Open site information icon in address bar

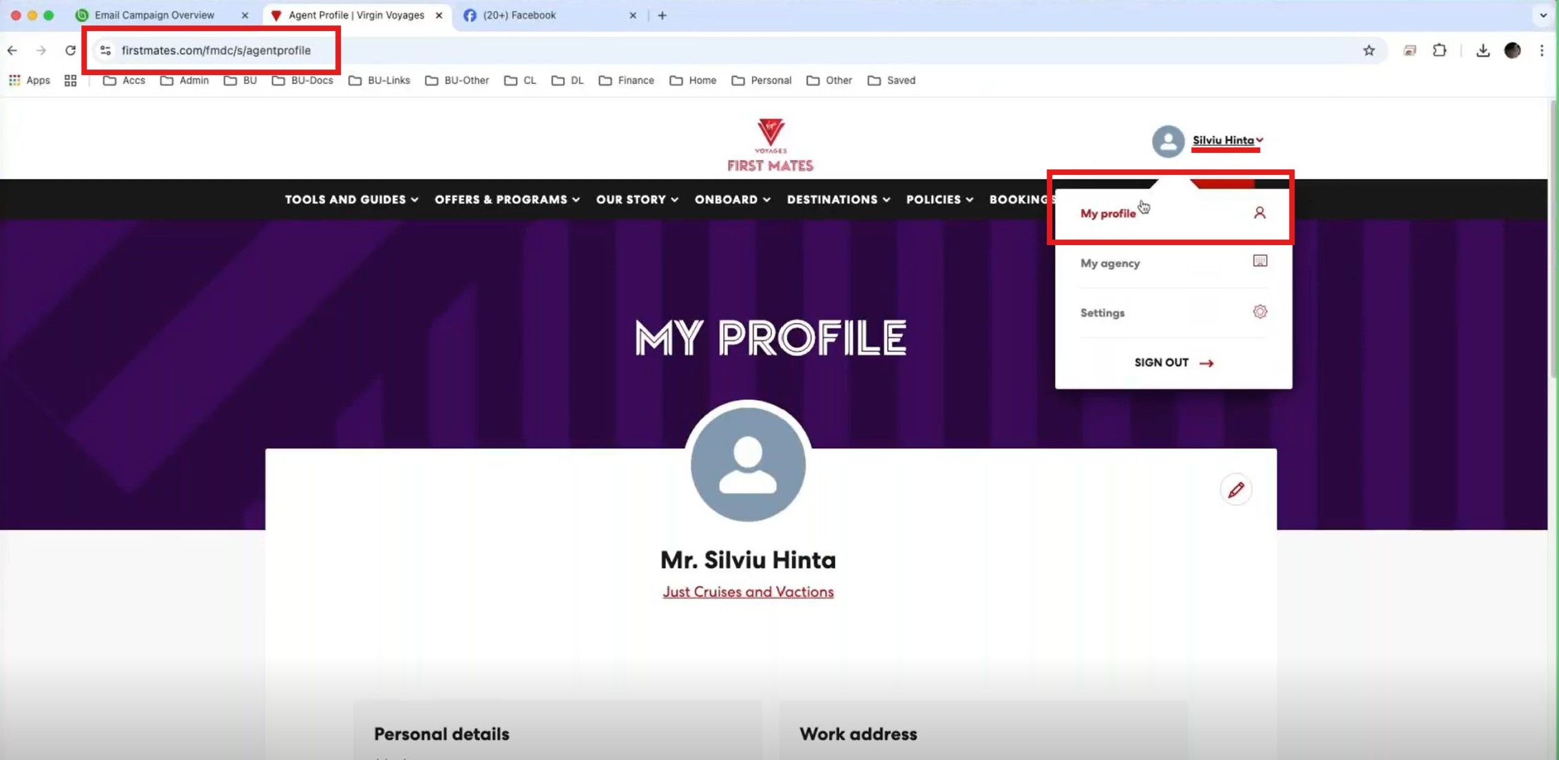(x=105, y=50)
